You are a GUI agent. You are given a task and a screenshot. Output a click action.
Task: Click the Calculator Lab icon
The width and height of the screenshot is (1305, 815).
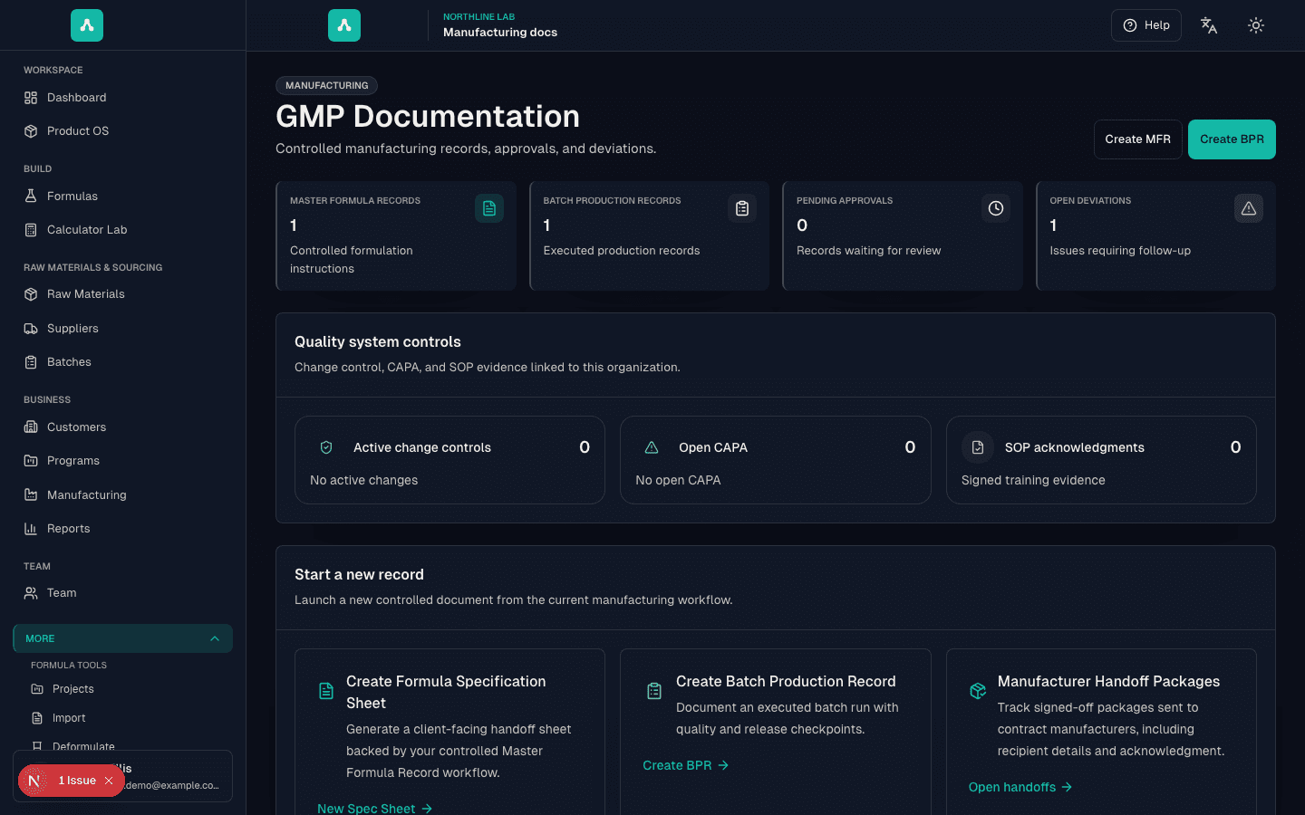[31, 230]
